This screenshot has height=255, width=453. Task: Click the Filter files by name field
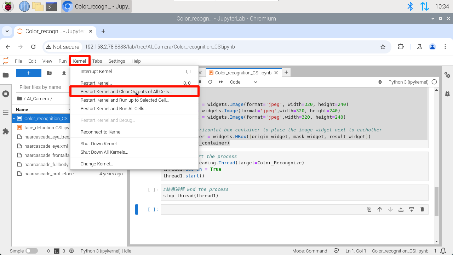click(42, 87)
